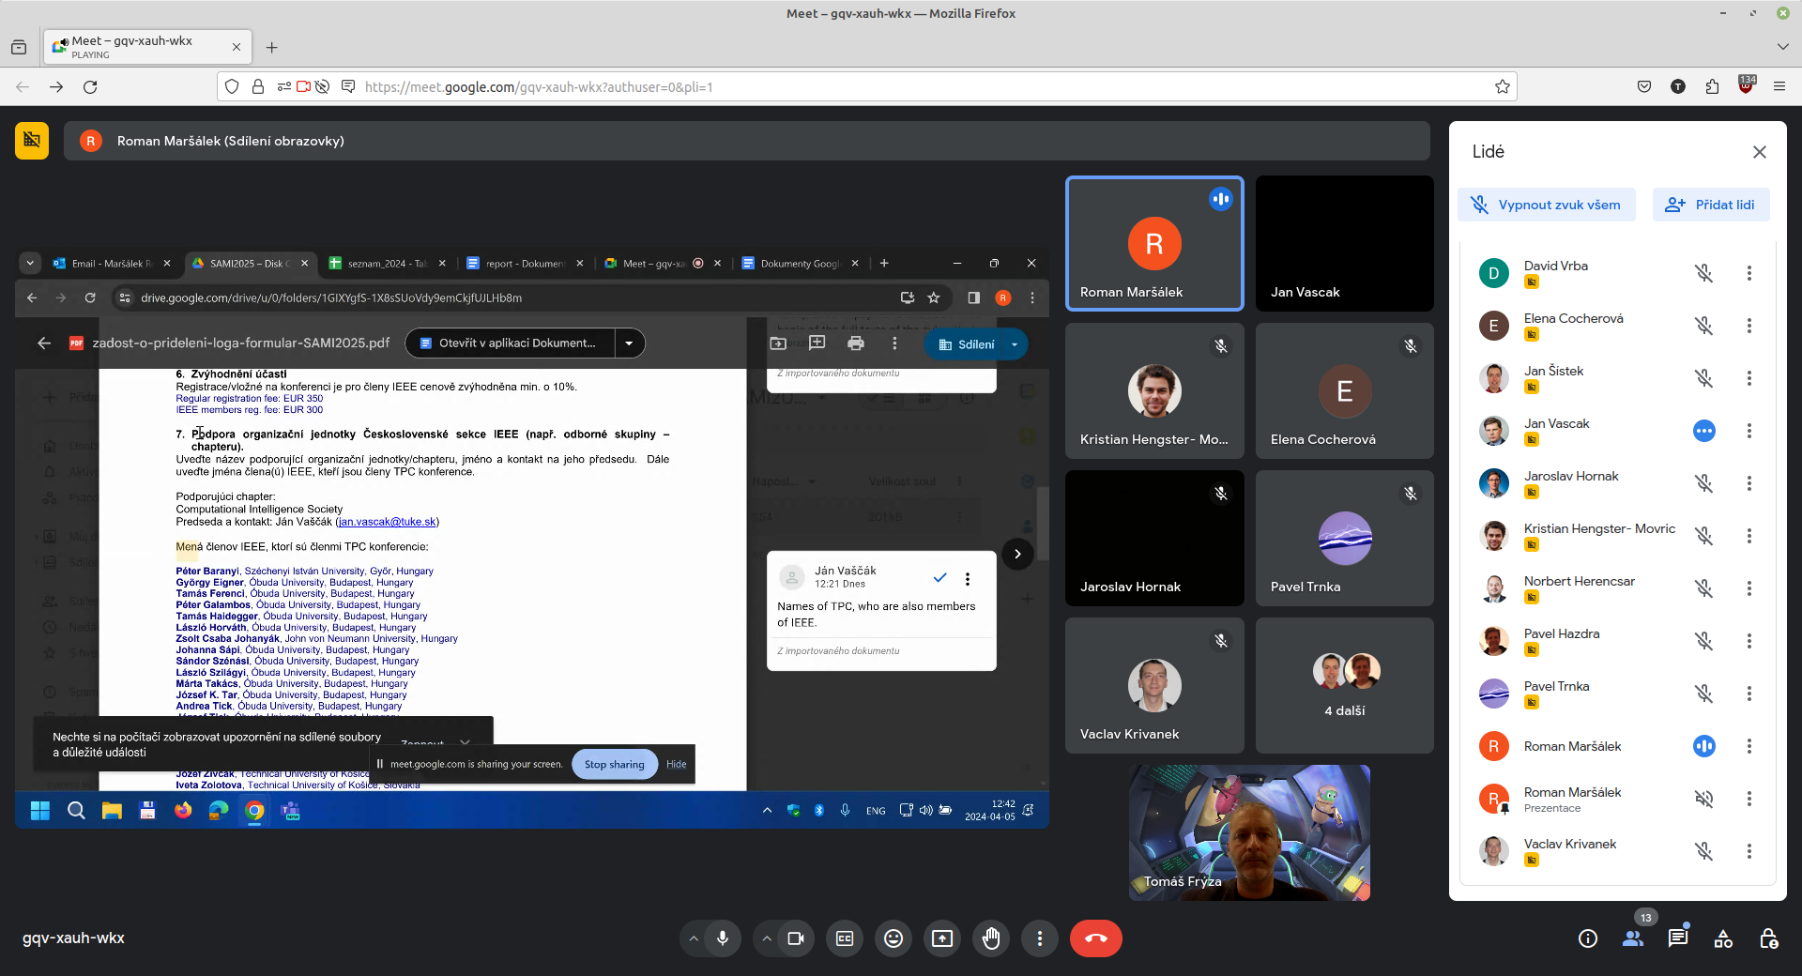This screenshot has width=1802, height=976.
Task: Toggle closed captions button
Action: coord(845,938)
